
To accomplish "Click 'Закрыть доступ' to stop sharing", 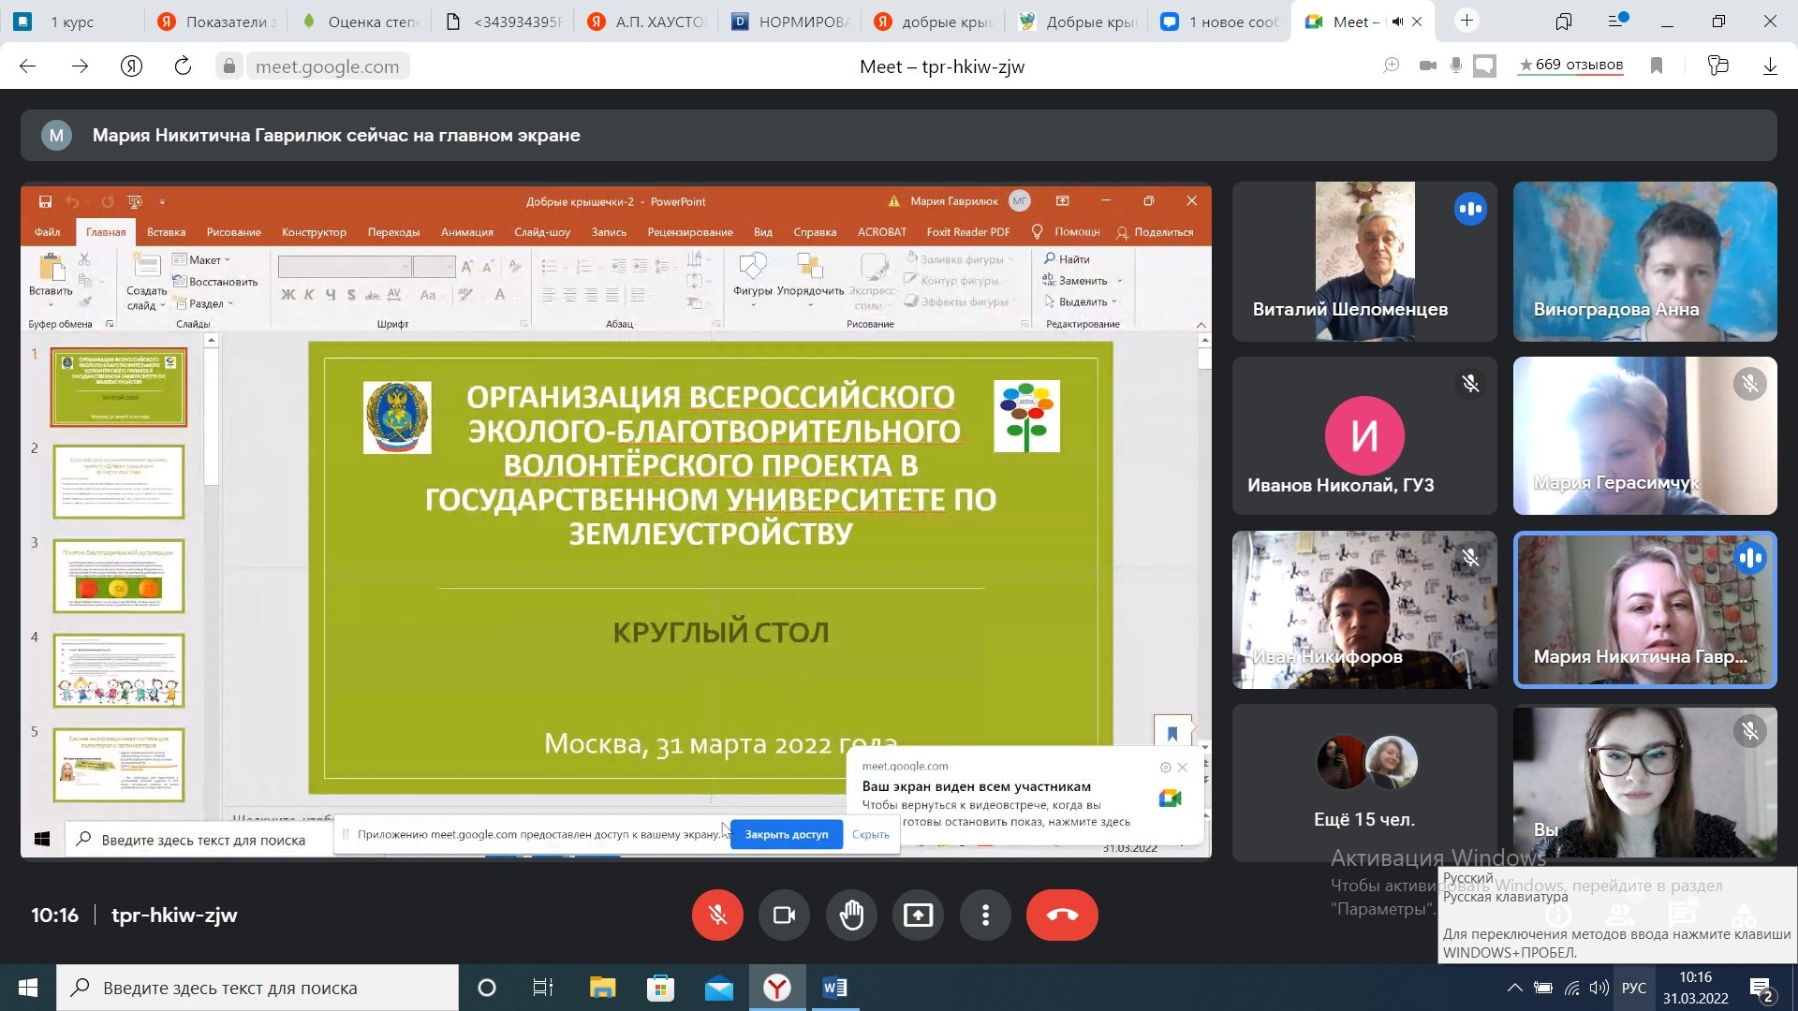I will tap(787, 834).
